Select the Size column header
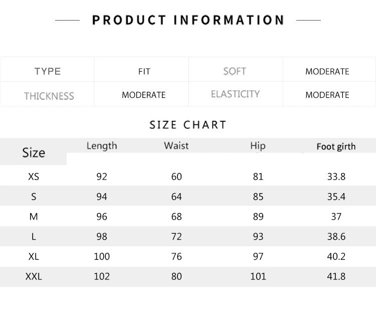Image resolution: width=376 pixels, height=320 pixels. pyautogui.click(x=34, y=152)
